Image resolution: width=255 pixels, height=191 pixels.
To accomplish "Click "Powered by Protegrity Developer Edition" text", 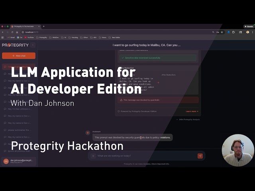I will click(139, 111).
